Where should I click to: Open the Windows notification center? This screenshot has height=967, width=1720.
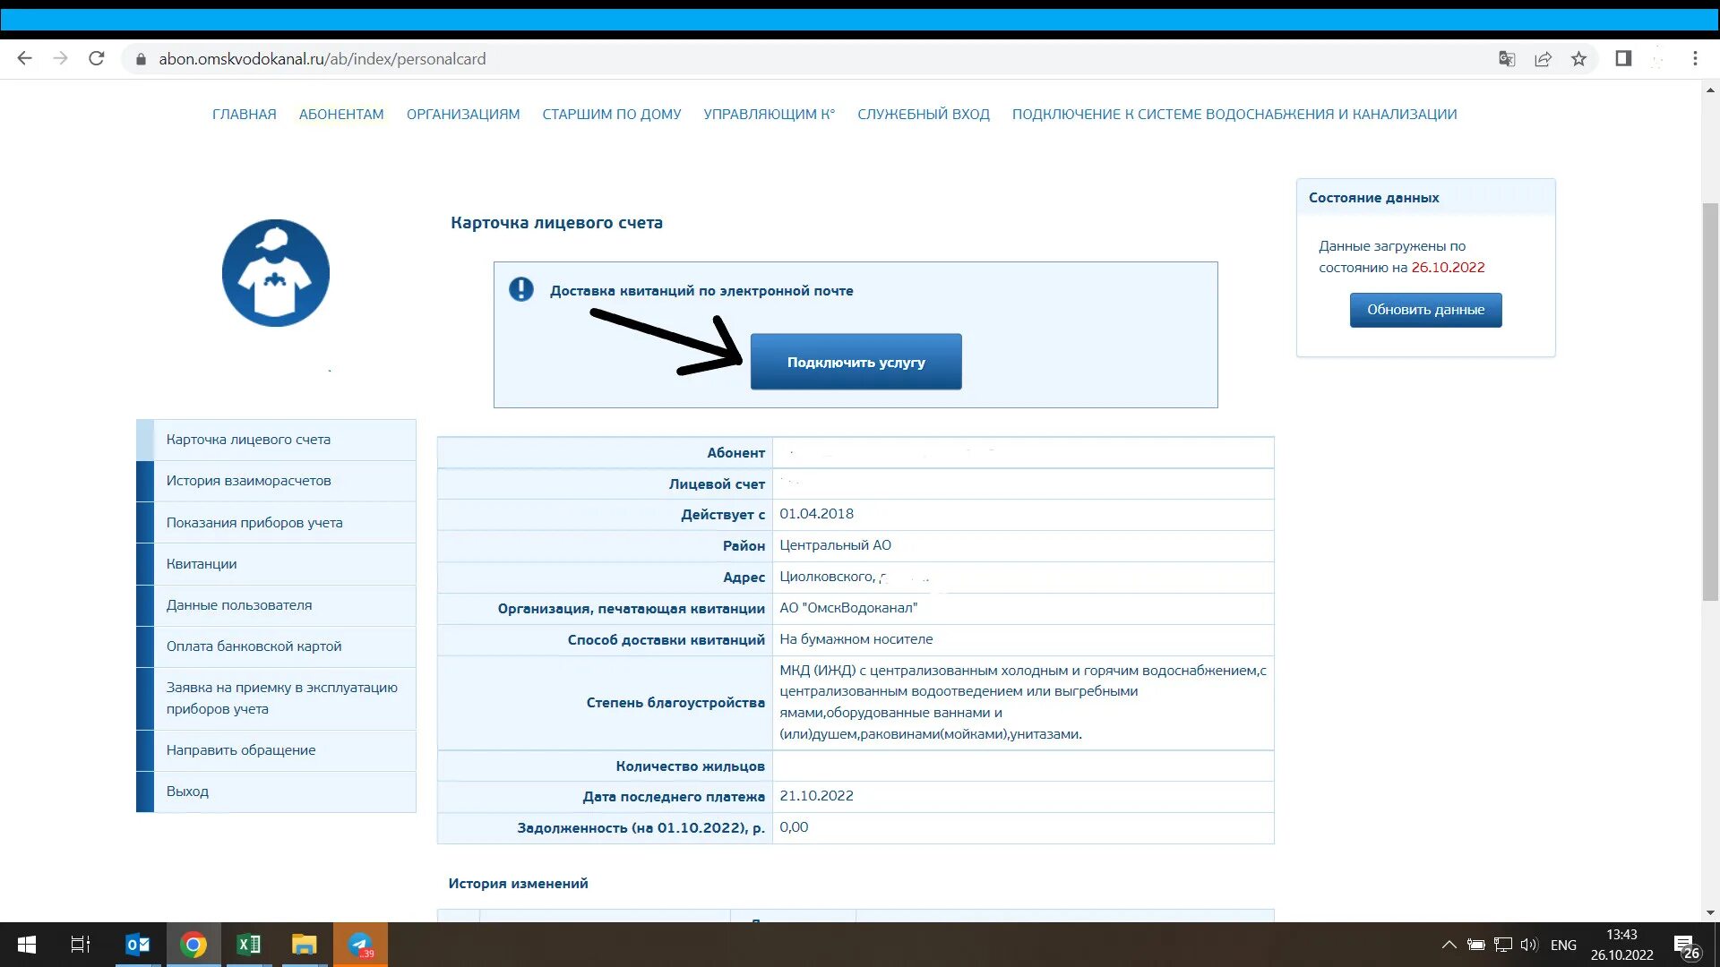pyautogui.click(x=1686, y=946)
